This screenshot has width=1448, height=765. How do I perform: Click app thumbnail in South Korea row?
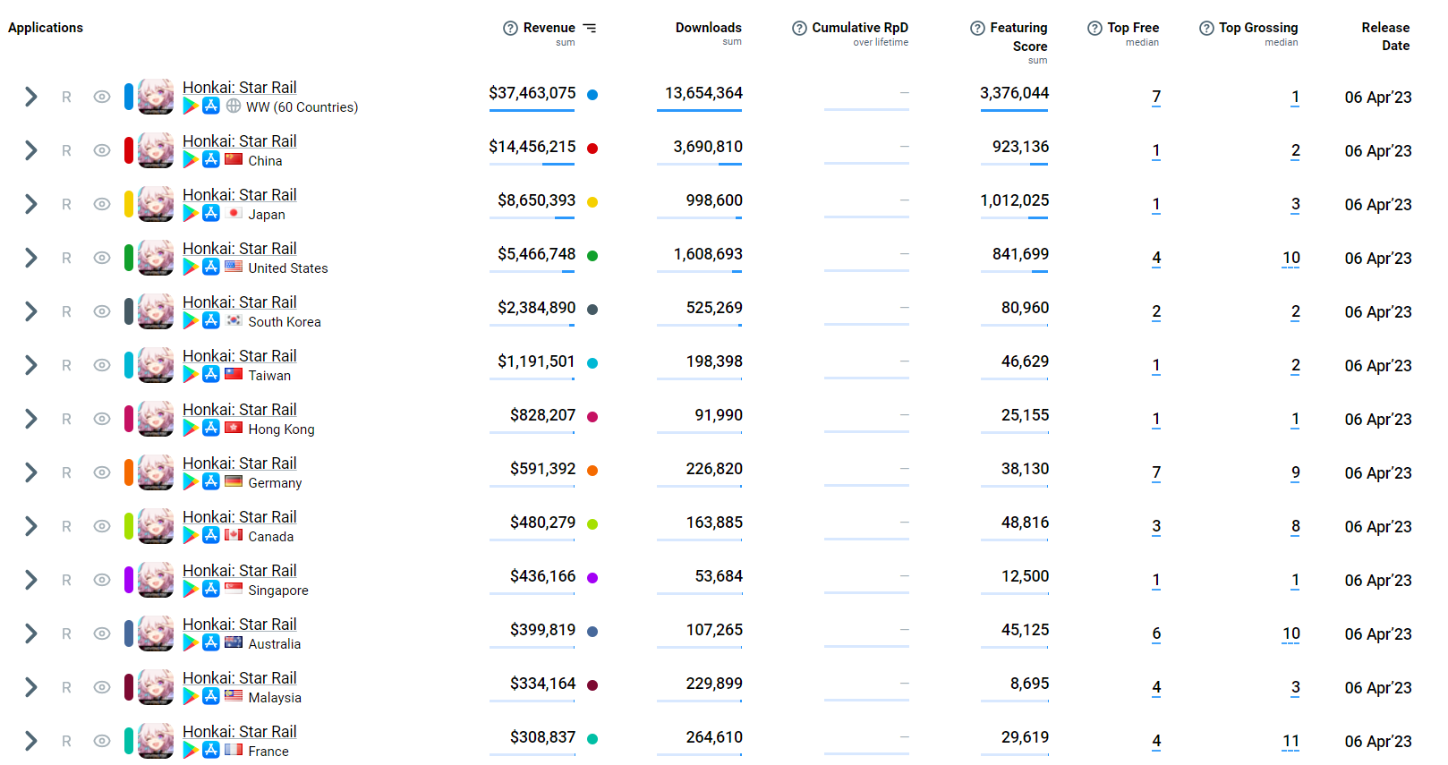click(x=156, y=311)
